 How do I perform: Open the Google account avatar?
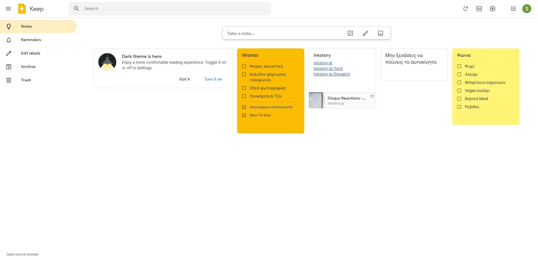point(527,9)
